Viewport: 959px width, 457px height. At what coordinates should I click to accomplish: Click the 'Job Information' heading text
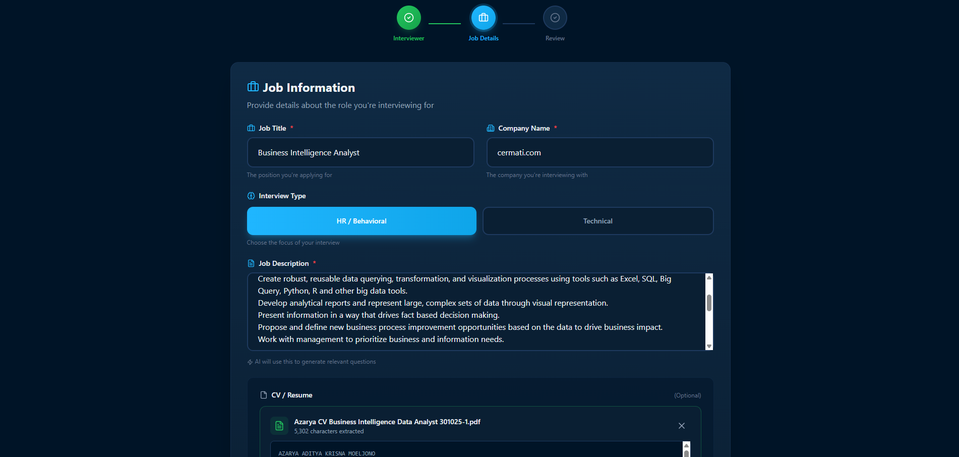pyautogui.click(x=309, y=88)
